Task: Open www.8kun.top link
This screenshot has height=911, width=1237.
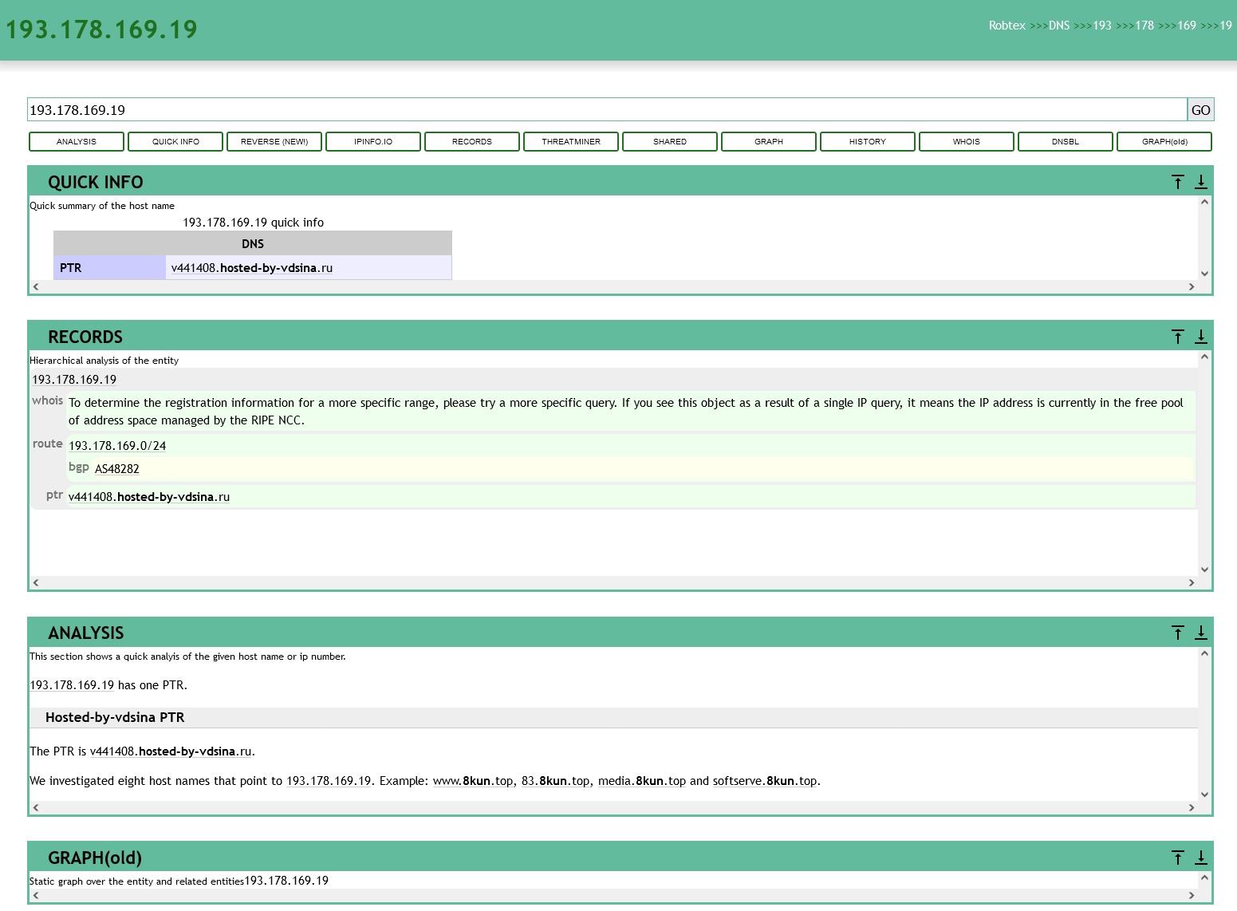Action: (473, 781)
